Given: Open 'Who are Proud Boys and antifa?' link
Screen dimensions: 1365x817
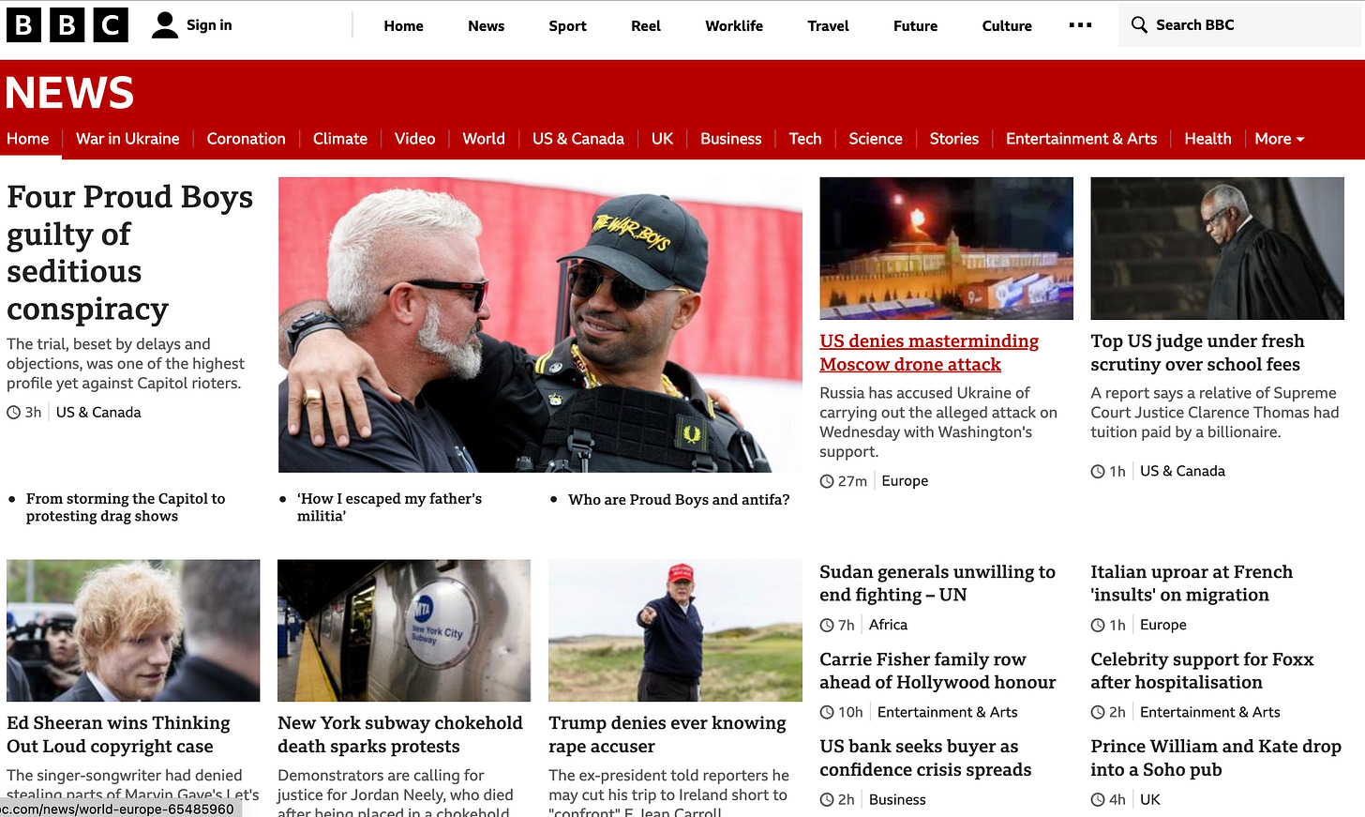Looking at the screenshot, I should tap(679, 500).
